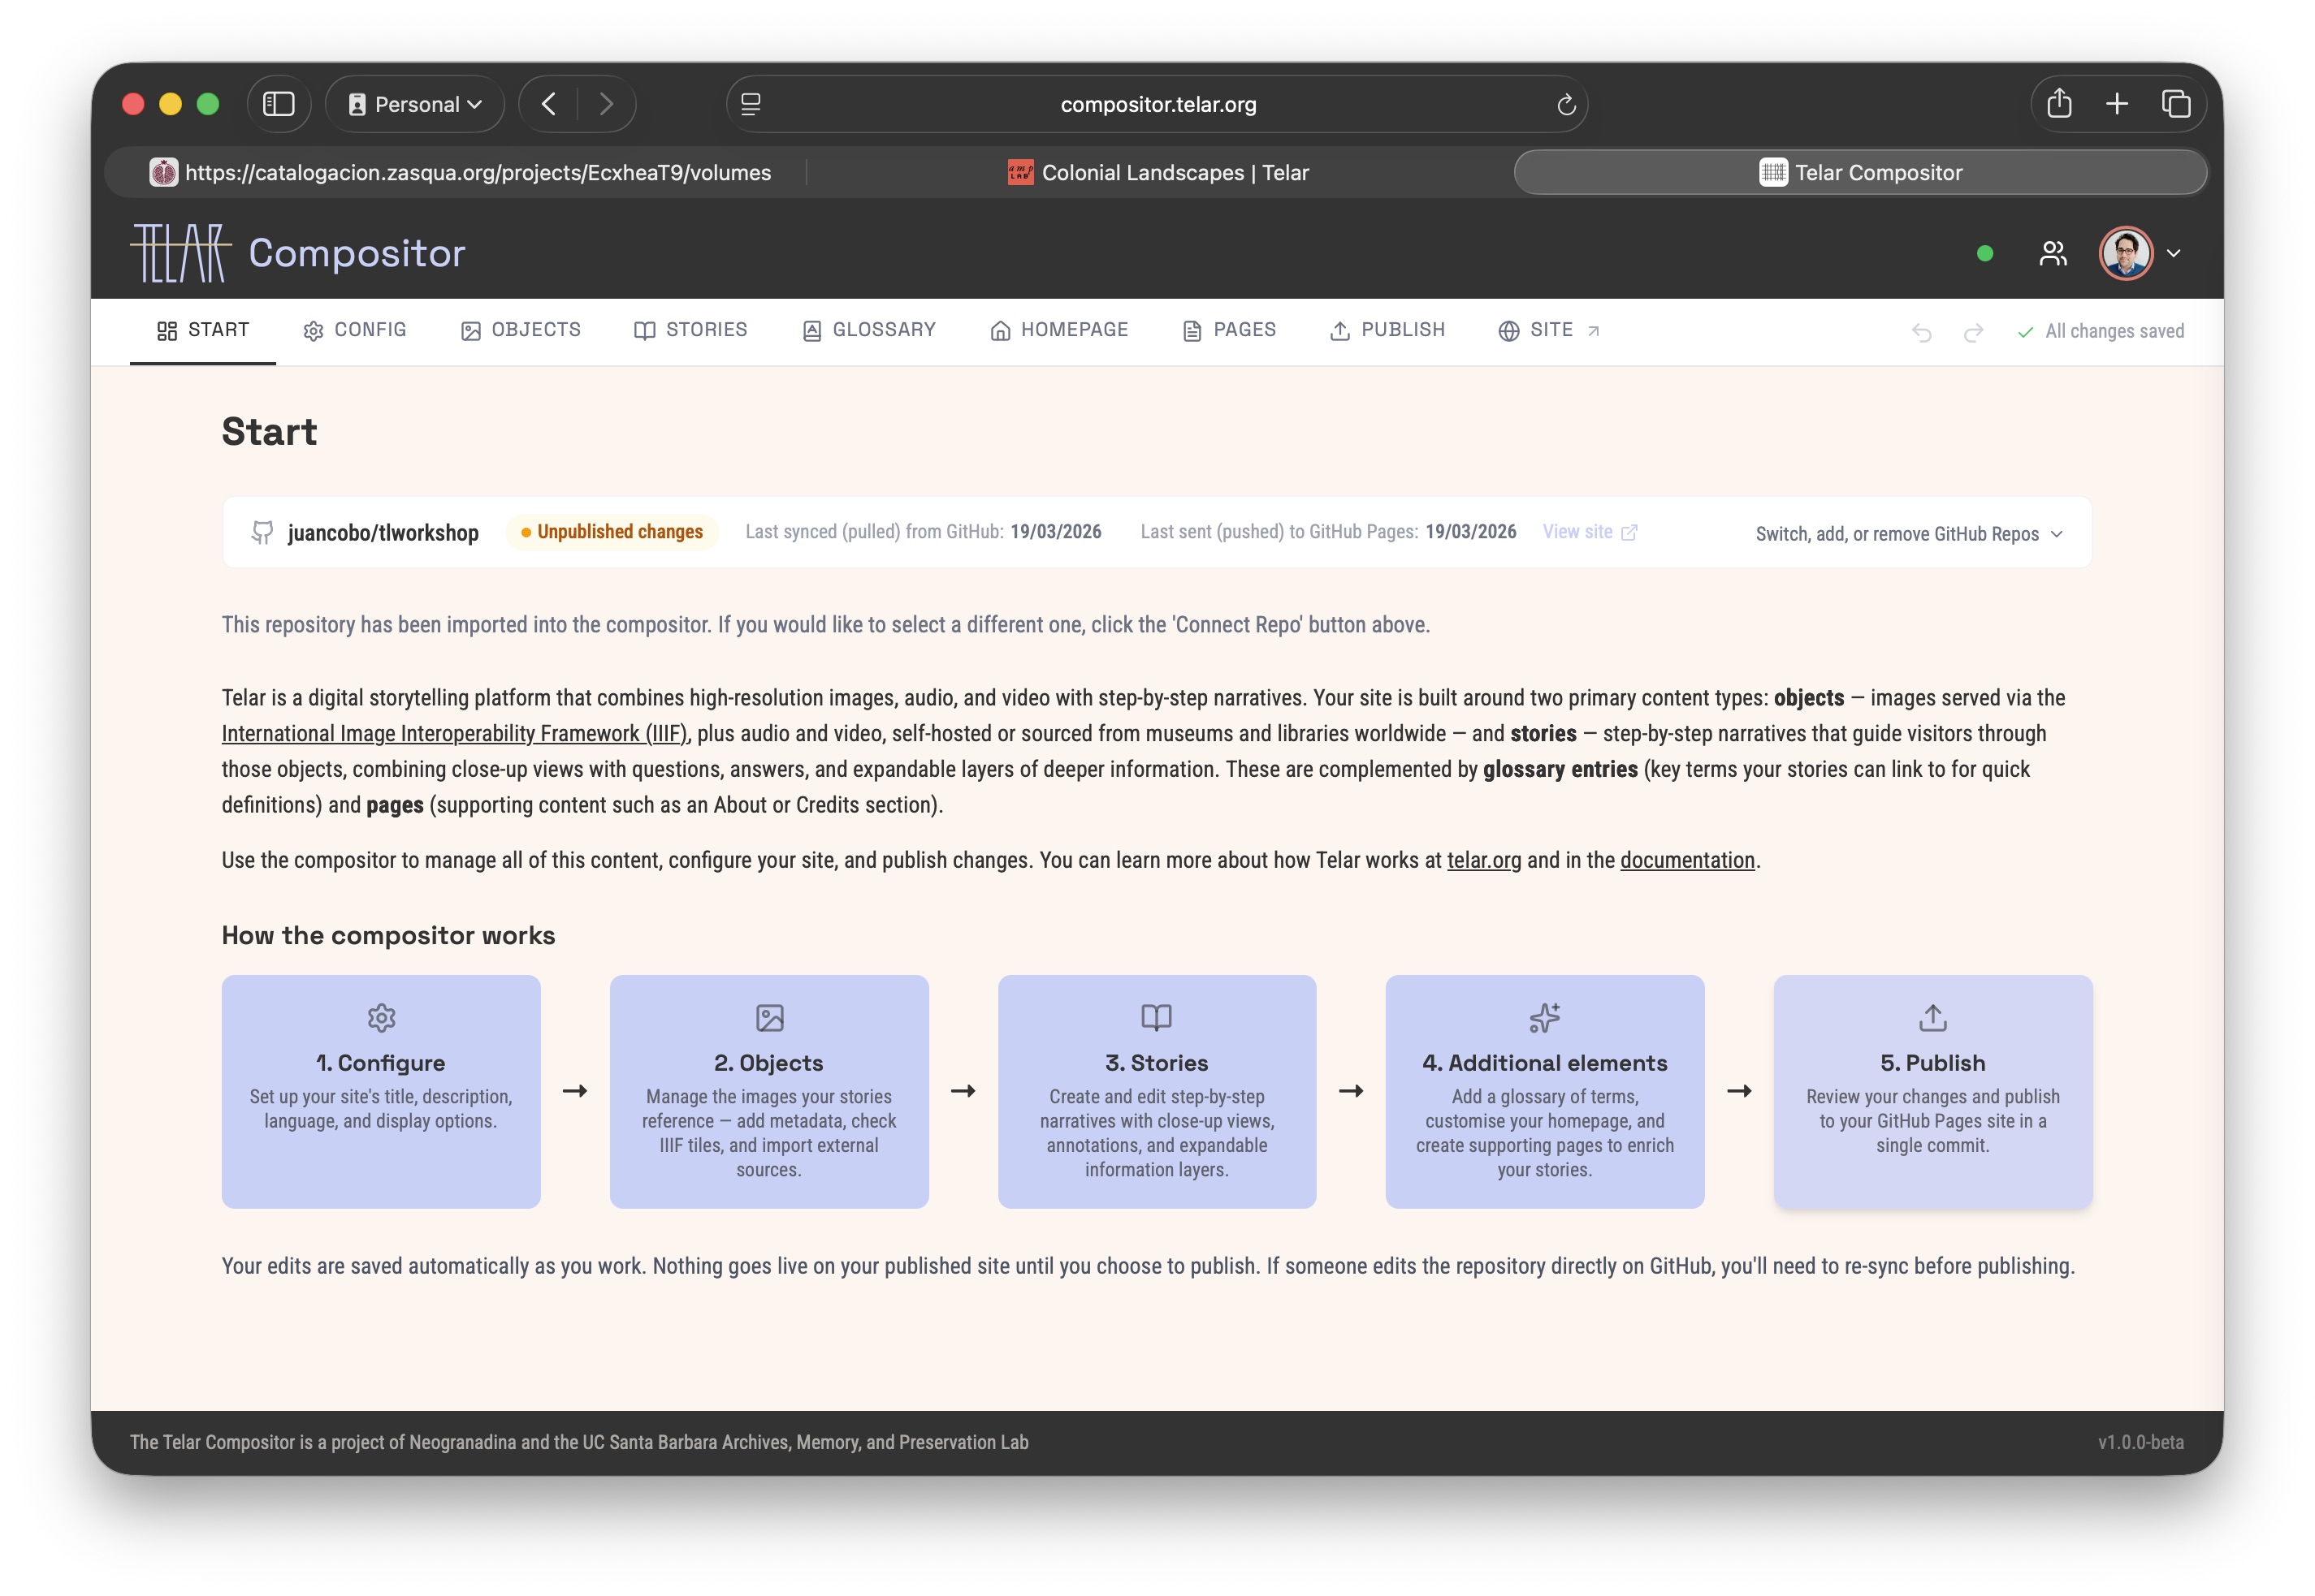Add a new tab with the plus icon
The width and height of the screenshot is (2315, 1596).
2116,104
